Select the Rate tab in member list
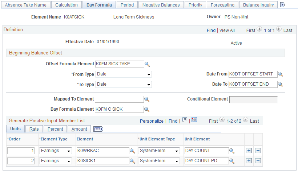The image size is (298, 172). click(x=34, y=129)
